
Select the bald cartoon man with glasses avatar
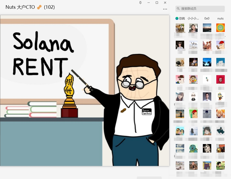pyautogui.click(x=193, y=97)
